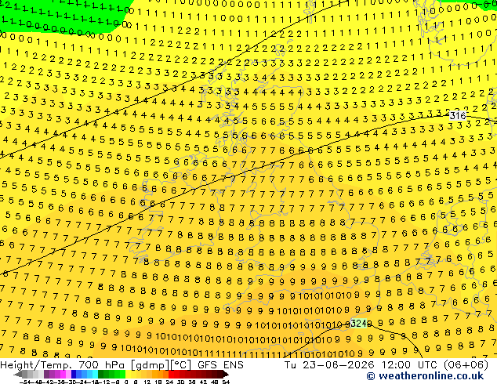Click the Tu 23-06-2026 12:00 UTC timestamp
The image size is (497, 384).
coord(361,365)
